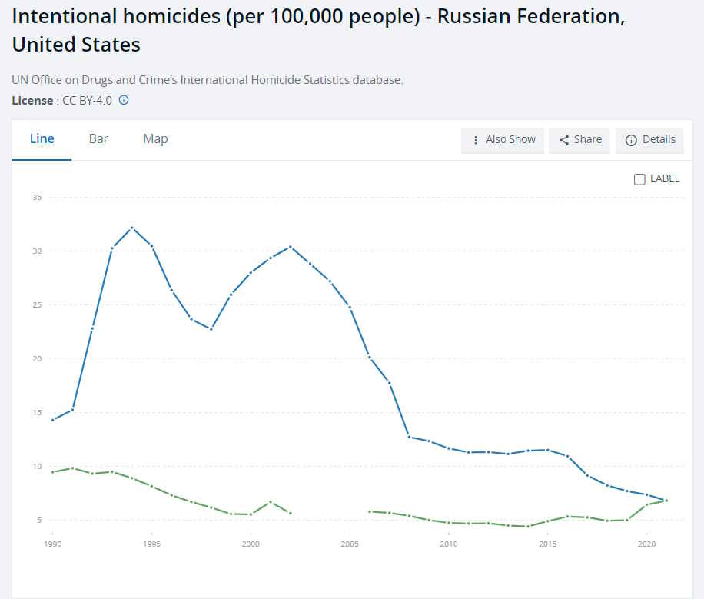Viewport: 704px width, 599px height.
Task: Click the Russian Federation line peak around 1994
Action: click(x=132, y=228)
